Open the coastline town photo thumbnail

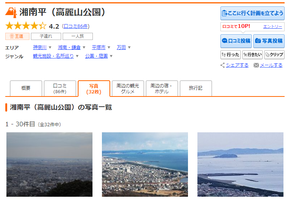coord(145,165)
